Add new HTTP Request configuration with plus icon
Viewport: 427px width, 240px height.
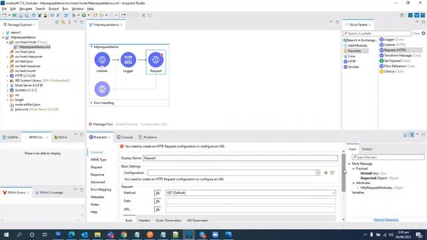click(x=326, y=173)
